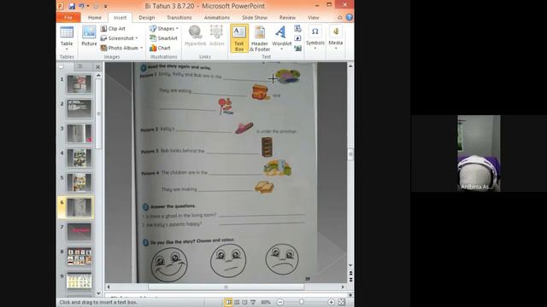Switch to Slides thumbnail pane tab
This screenshot has width=547, height=307.
coord(62,67)
